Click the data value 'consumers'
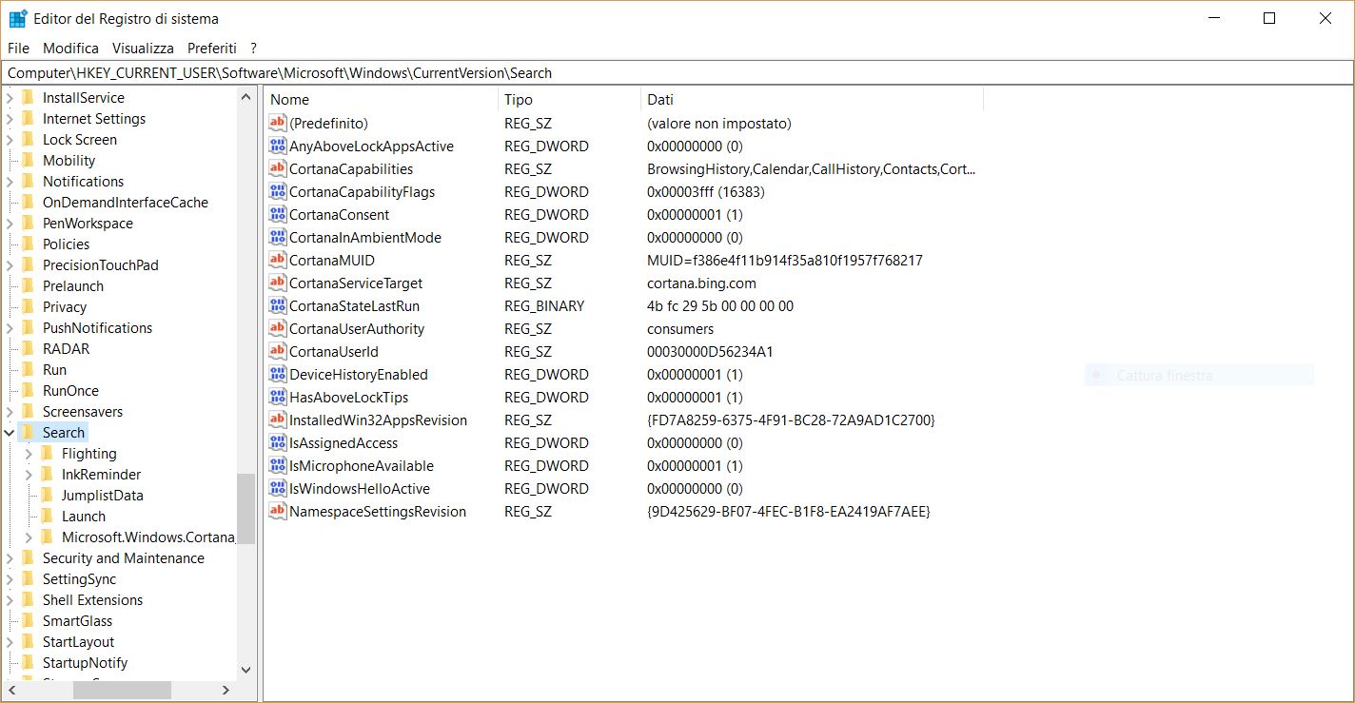Viewport: 1355px width, 703px height. (680, 328)
